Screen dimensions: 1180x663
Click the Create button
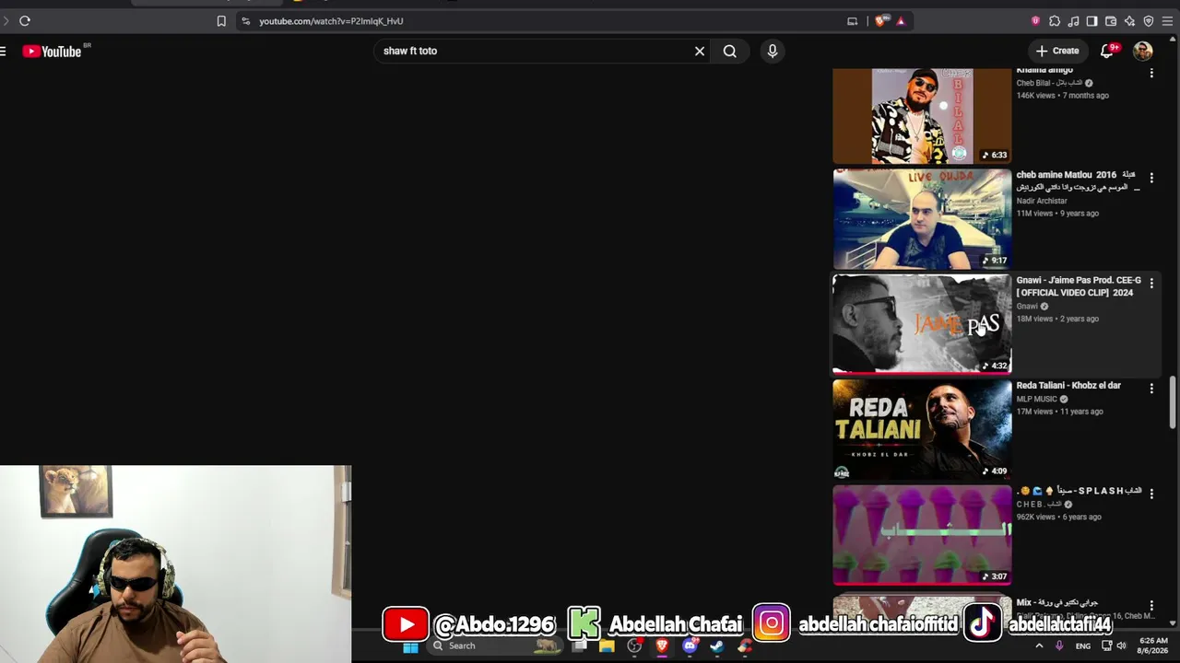(x=1057, y=52)
